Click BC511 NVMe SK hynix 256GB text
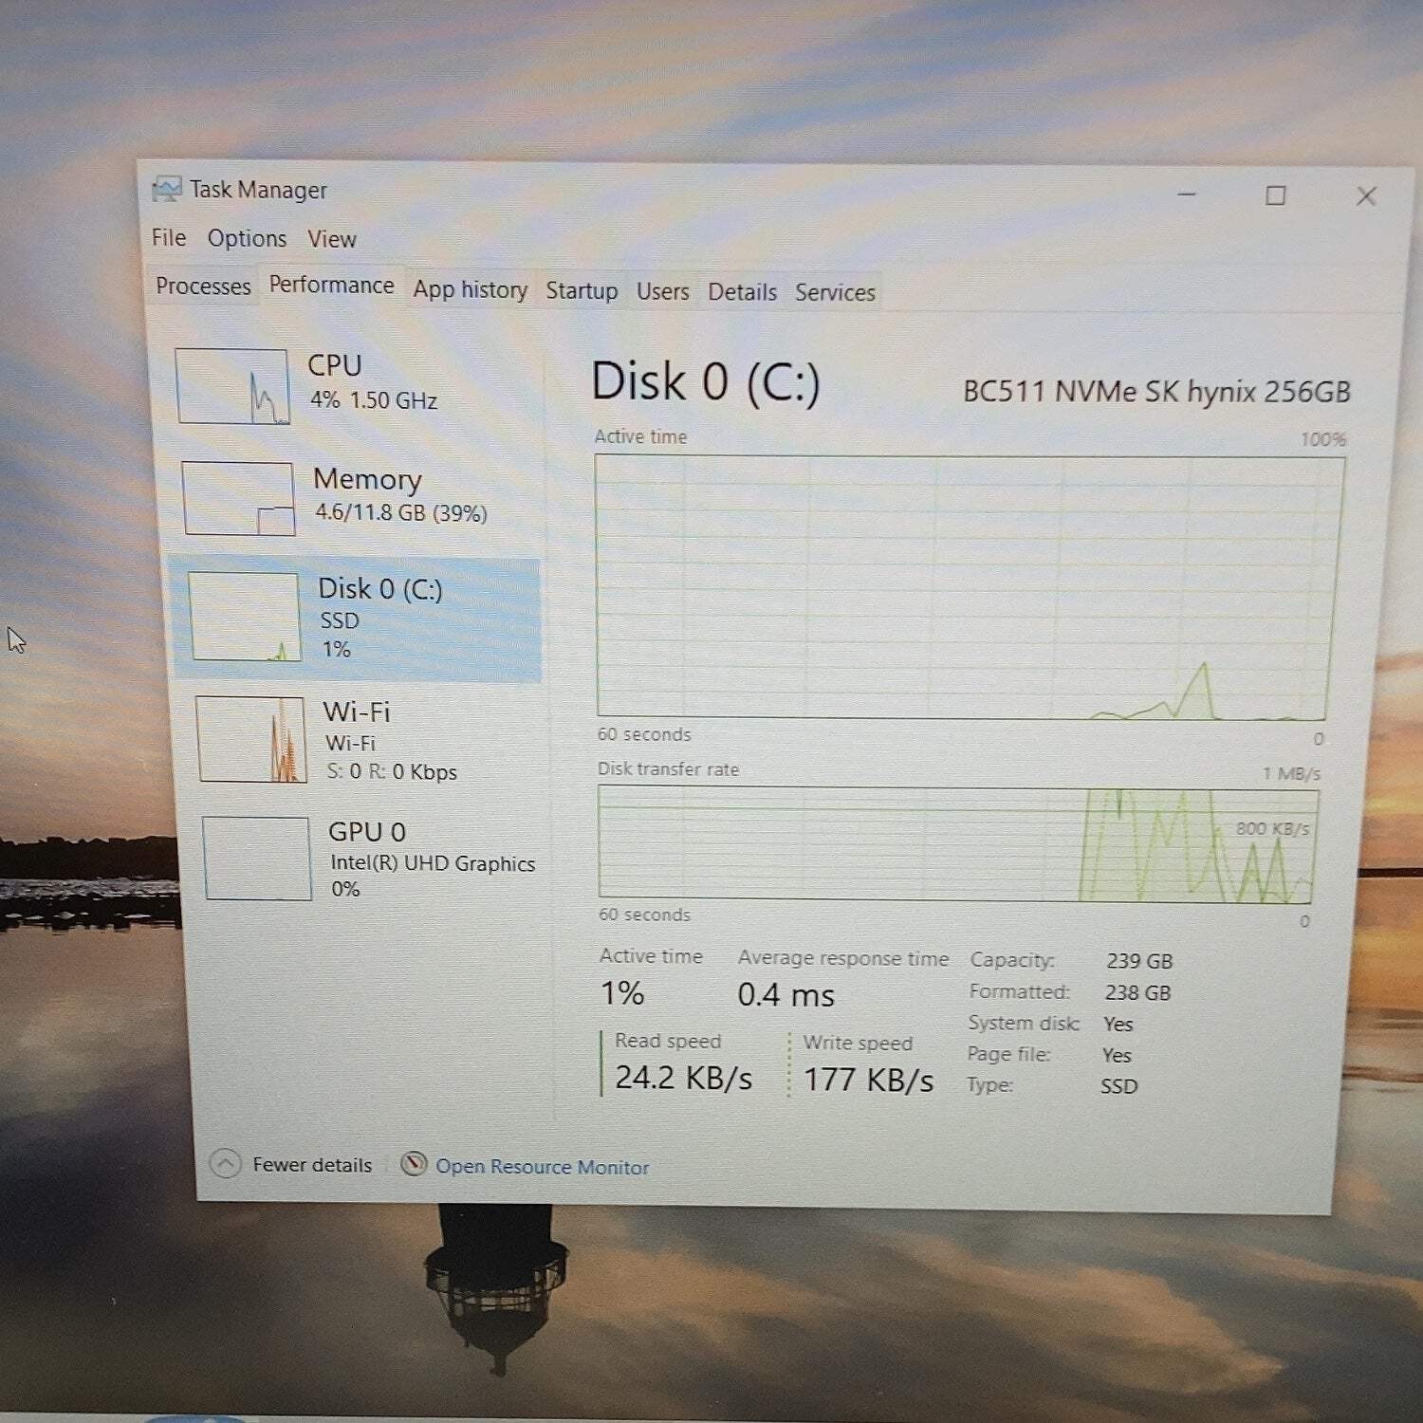 click(x=1156, y=392)
